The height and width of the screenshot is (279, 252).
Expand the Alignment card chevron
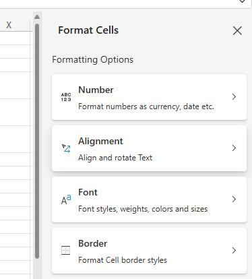tap(234, 148)
